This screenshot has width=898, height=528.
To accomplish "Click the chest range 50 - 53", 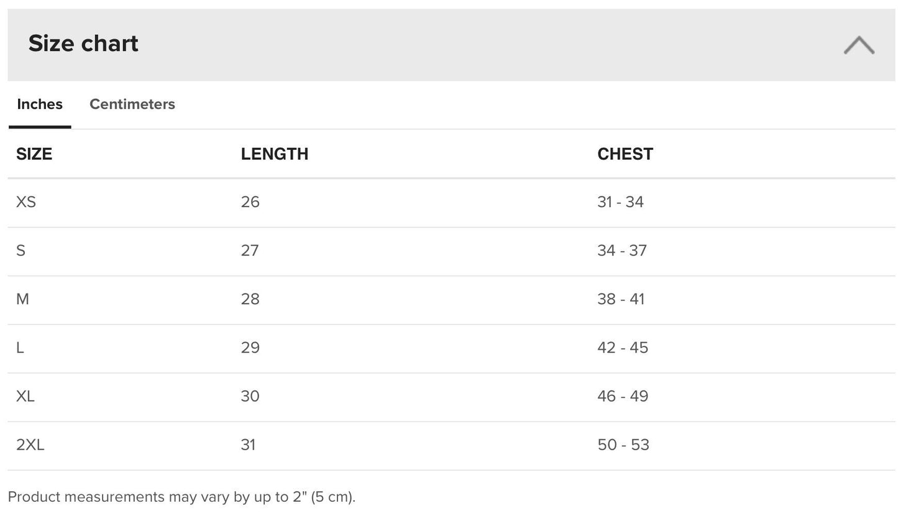I will click(623, 445).
